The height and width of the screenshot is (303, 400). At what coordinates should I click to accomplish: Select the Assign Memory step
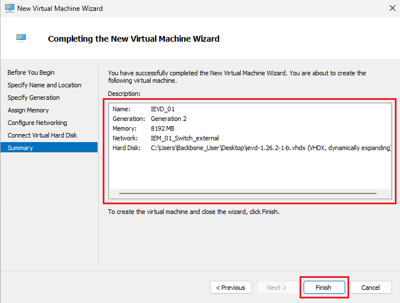(x=28, y=110)
